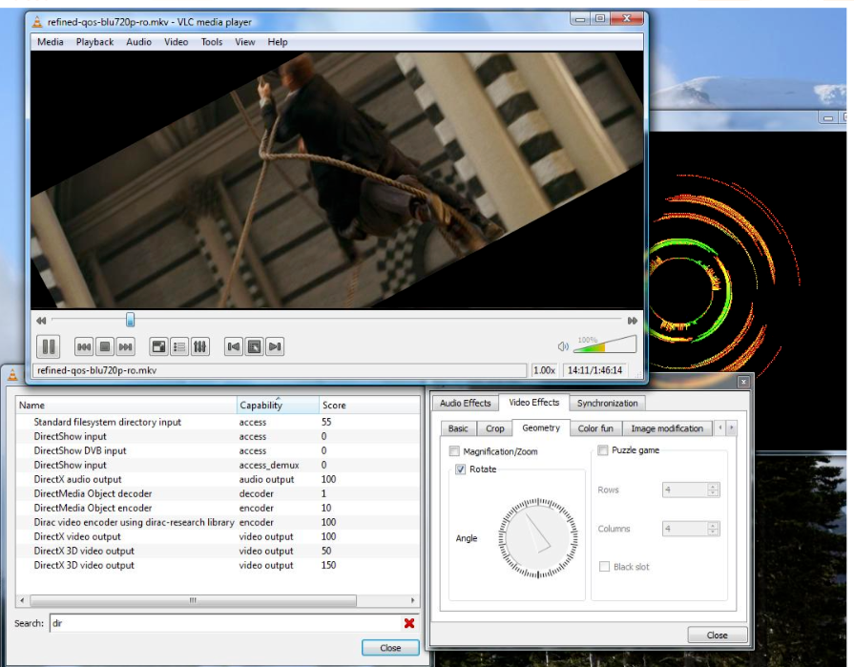Enable the Puzzle game checkbox
Viewport: 854px width, 667px height.
tap(603, 450)
